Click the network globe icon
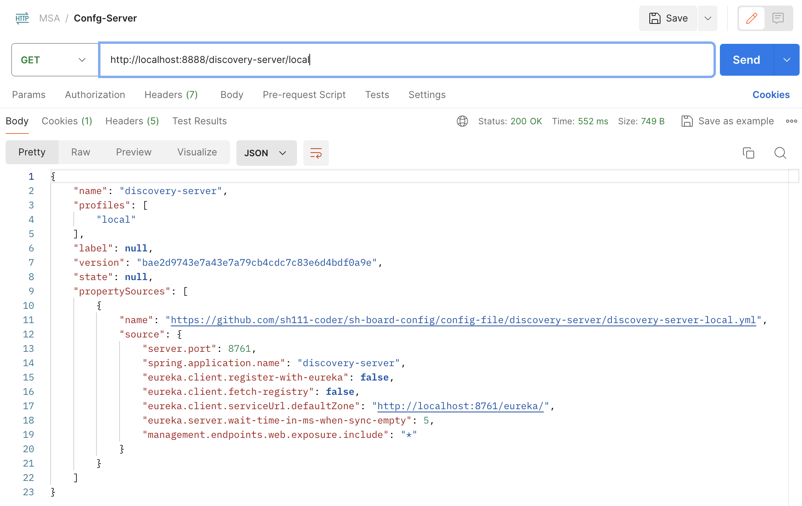Viewport: 802px width, 506px height. tap(462, 121)
